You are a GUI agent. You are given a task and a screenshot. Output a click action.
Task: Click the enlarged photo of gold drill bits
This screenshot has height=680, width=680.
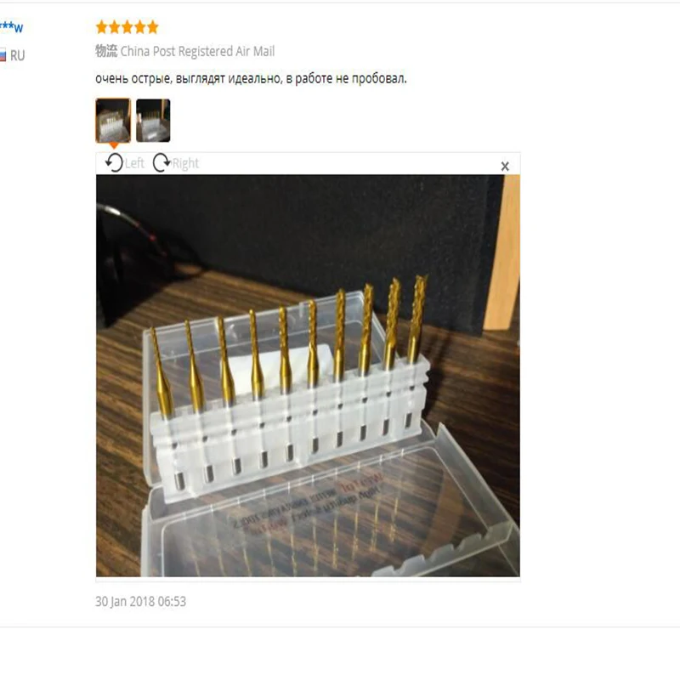click(x=308, y=376)
